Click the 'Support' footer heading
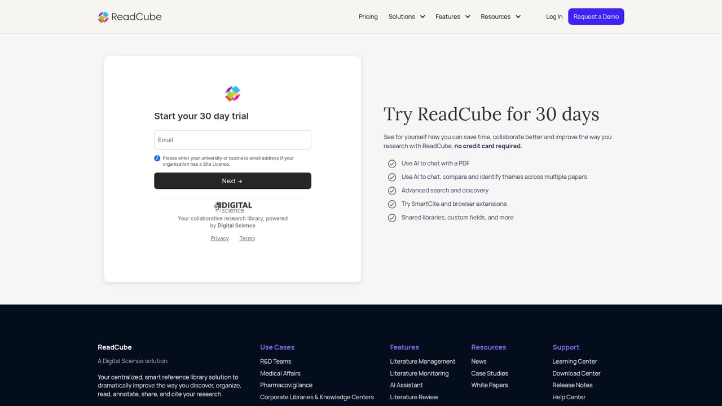Image resolution: width=722 pixels, height=406 pixels. [566, 347]
